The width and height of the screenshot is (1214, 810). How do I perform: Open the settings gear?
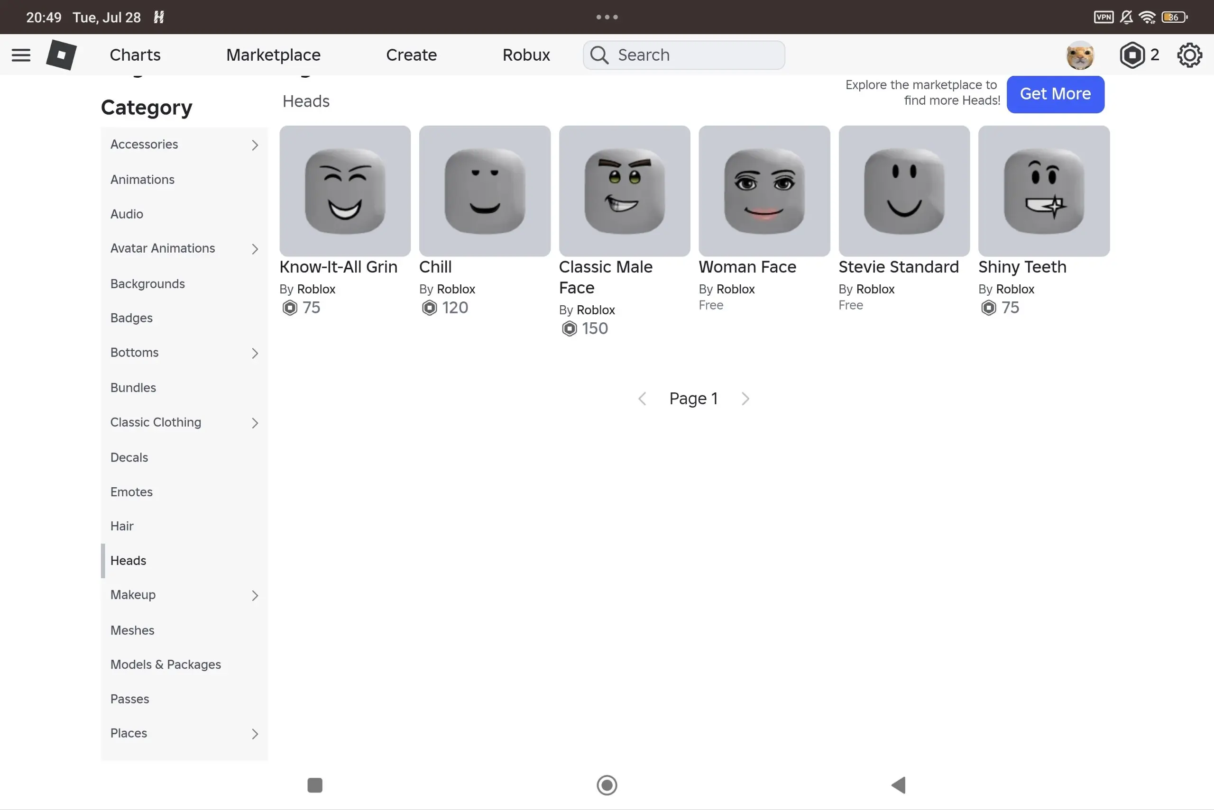(1189, 55)
